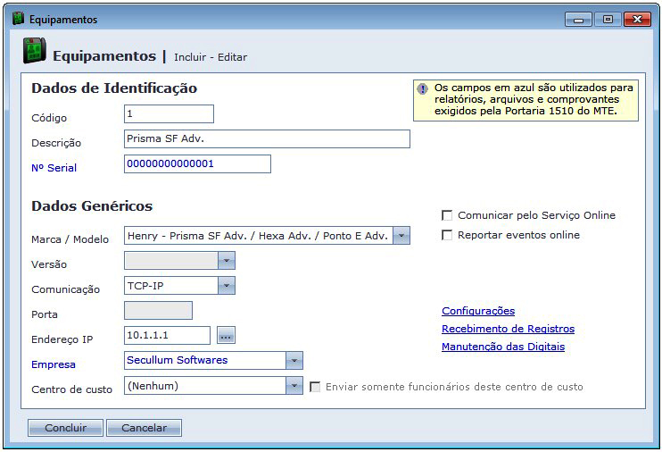662x452 pixels.
Task: Click the Descrição text field
Action: [x=267, y=139]
